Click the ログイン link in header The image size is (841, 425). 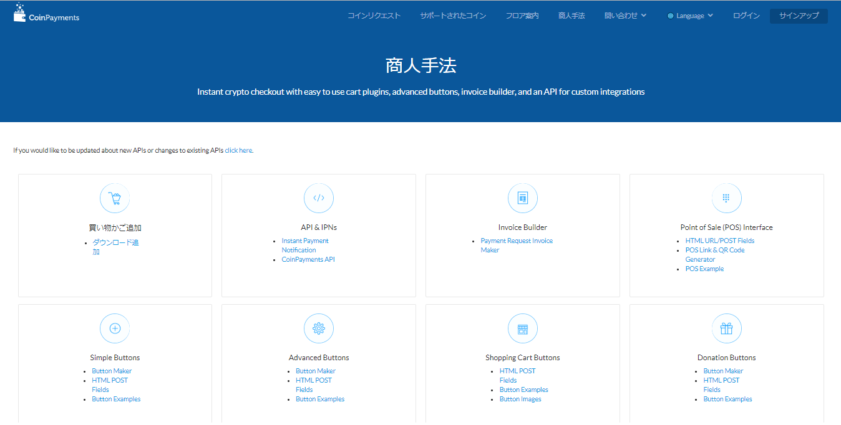(746, 16)
